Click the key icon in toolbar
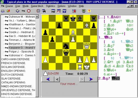The width and height of the screenshot is (138, 98). click(23, 11)
